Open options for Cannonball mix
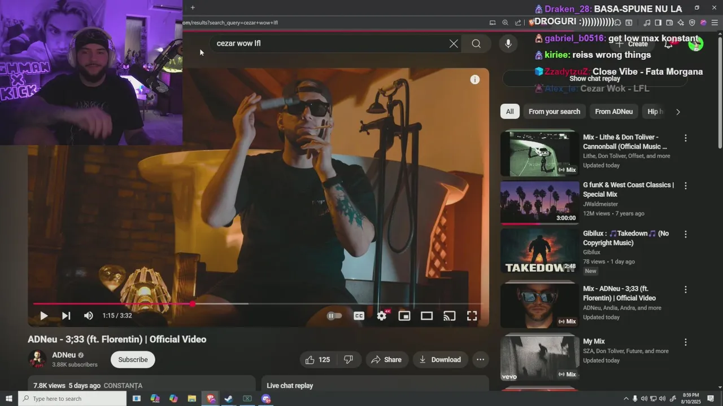The image size is (723, 406). click(686, 138)
